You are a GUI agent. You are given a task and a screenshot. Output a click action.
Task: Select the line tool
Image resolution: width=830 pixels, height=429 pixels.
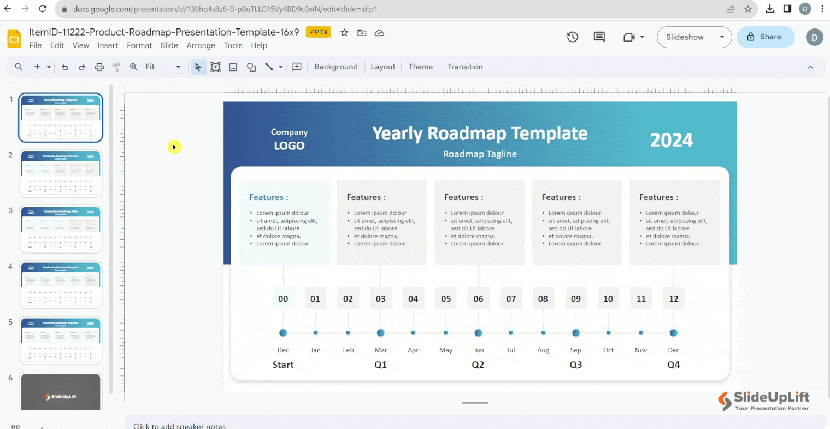270,67
